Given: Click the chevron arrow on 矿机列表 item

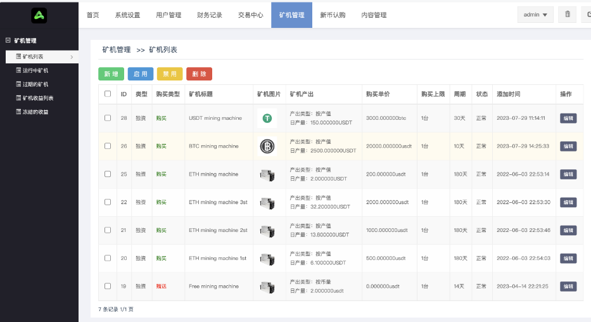Looking at the screenshot, I should (x=72, y=57).
